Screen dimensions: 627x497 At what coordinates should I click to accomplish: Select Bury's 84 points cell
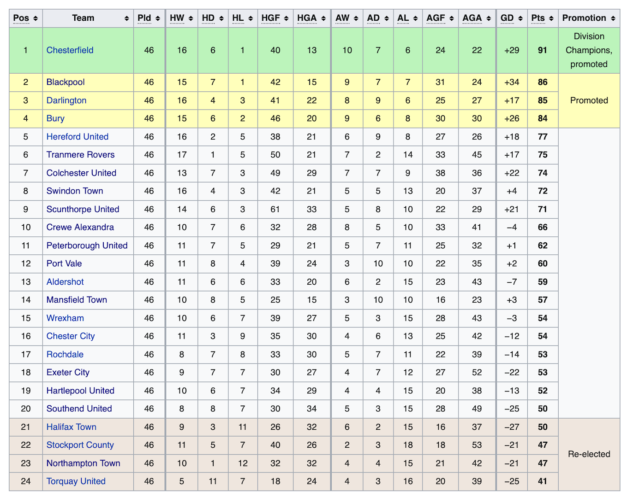(543, 118)
